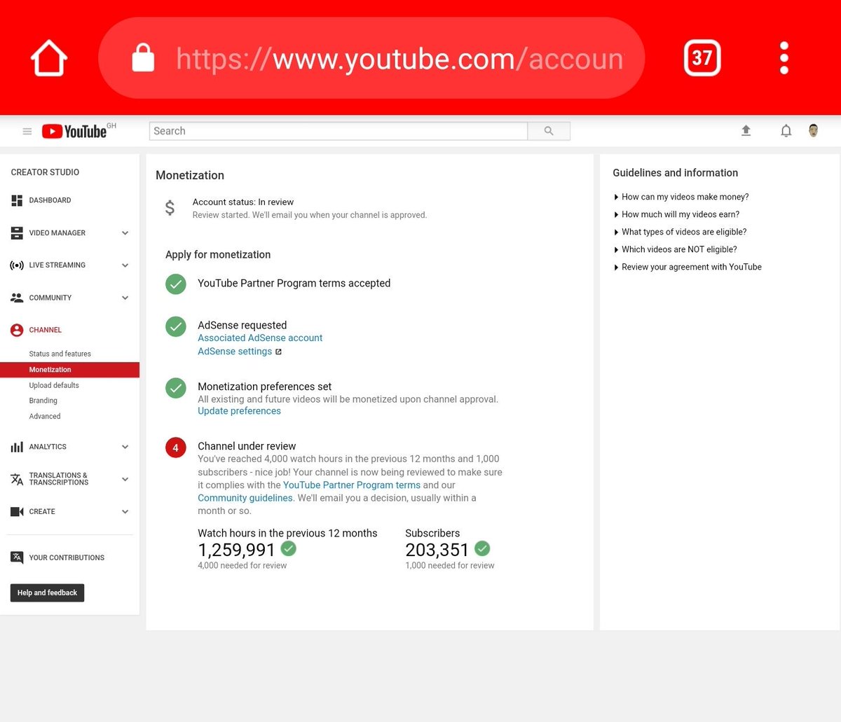Click the Associated AdSense account link

[260, 338]
